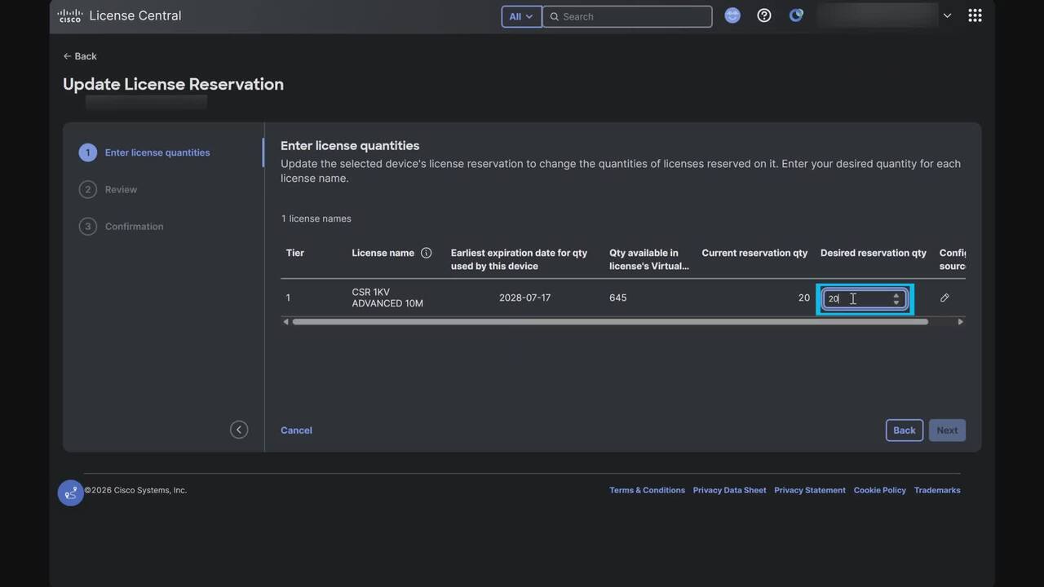Open the All search filter dropdown
The width and height of the screenshot is (1044, 587).
(x=521, y=16)
